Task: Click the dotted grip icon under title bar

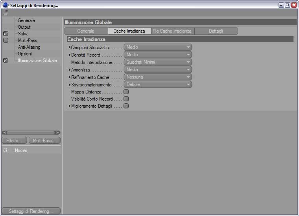Action: (6, 13)
